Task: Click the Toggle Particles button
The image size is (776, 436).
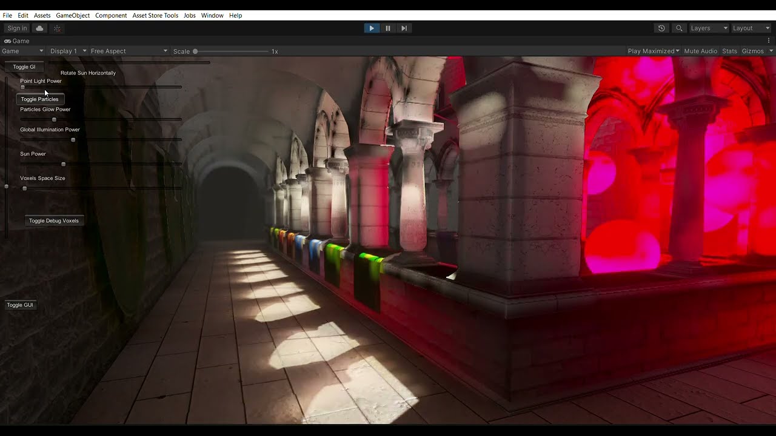Action: tap(40, 99)
